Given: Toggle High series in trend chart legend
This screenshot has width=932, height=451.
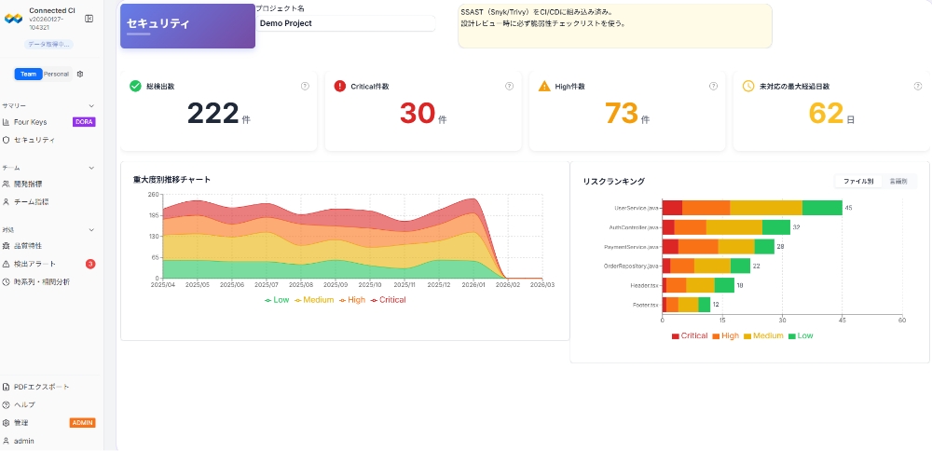Looking at the screenshot, I should (352, 300).
